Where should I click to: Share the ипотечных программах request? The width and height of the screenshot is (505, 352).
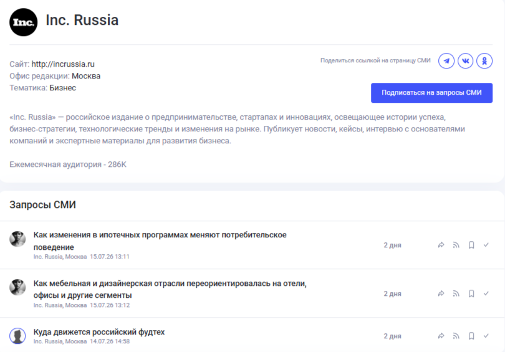pos(441,245)
